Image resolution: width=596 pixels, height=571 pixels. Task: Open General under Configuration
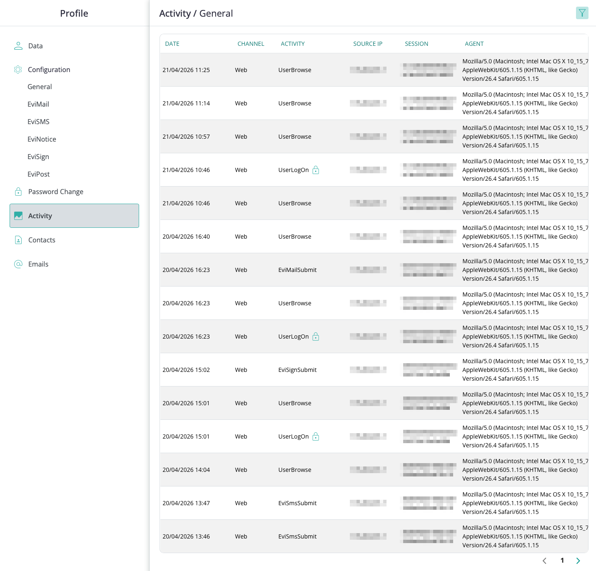pos(40,87)
